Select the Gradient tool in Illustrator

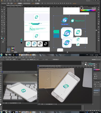[x=4, y=24]
